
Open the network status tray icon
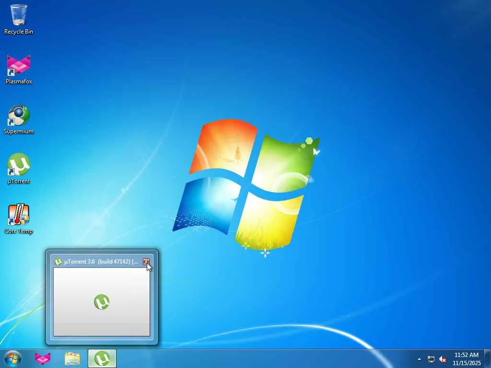[431, 359]
